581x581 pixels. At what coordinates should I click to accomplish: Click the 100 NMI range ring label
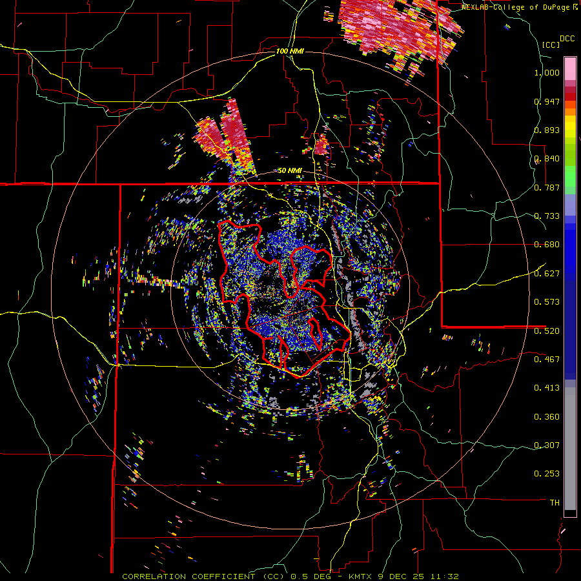(x=290, y=51)
